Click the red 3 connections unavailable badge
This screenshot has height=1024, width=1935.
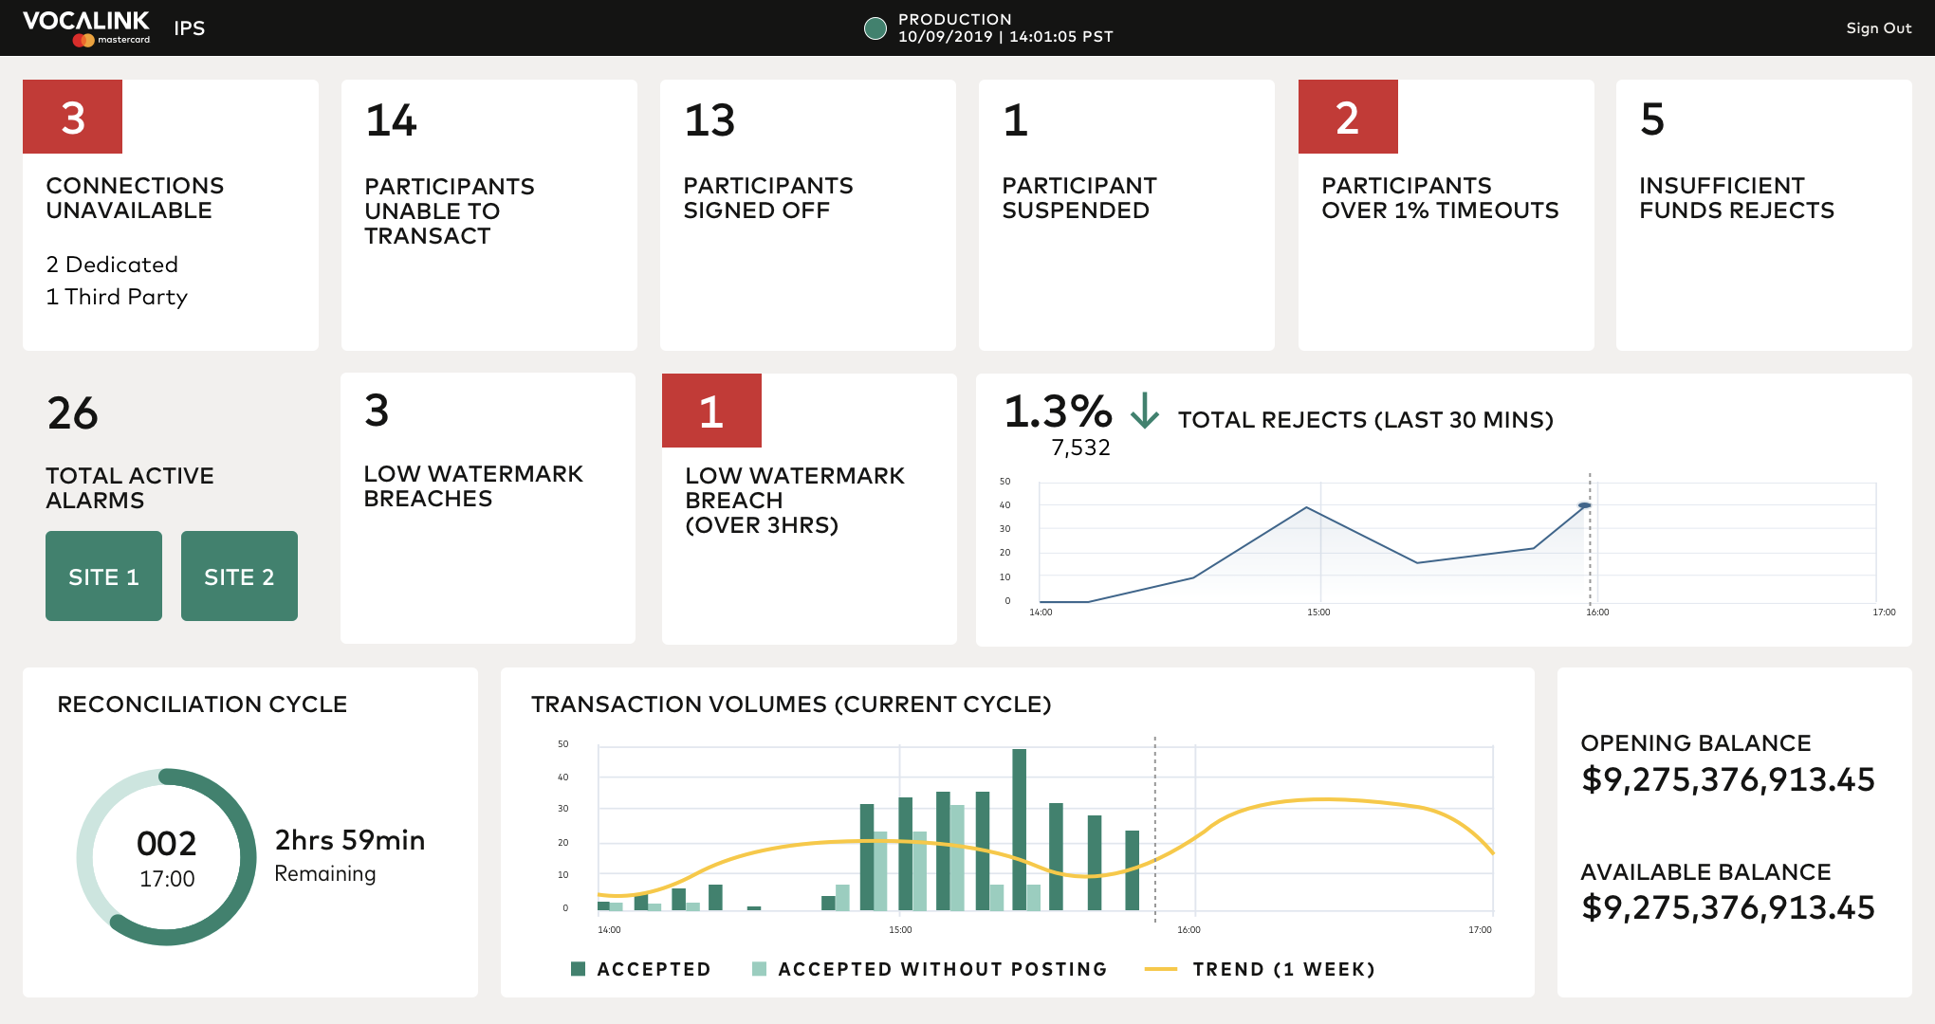click(x=73, y=117)
